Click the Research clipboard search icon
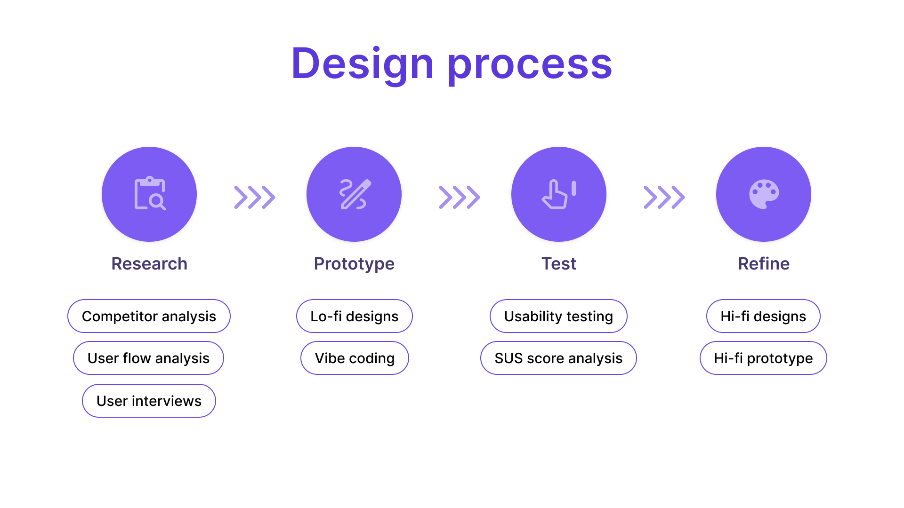The height and width of the screenshot is (508, 904). click(150, 193)
